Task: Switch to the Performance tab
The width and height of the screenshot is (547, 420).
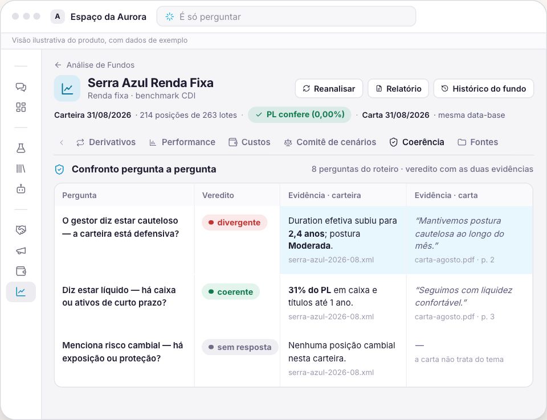Action: click(x=182, y=142)
